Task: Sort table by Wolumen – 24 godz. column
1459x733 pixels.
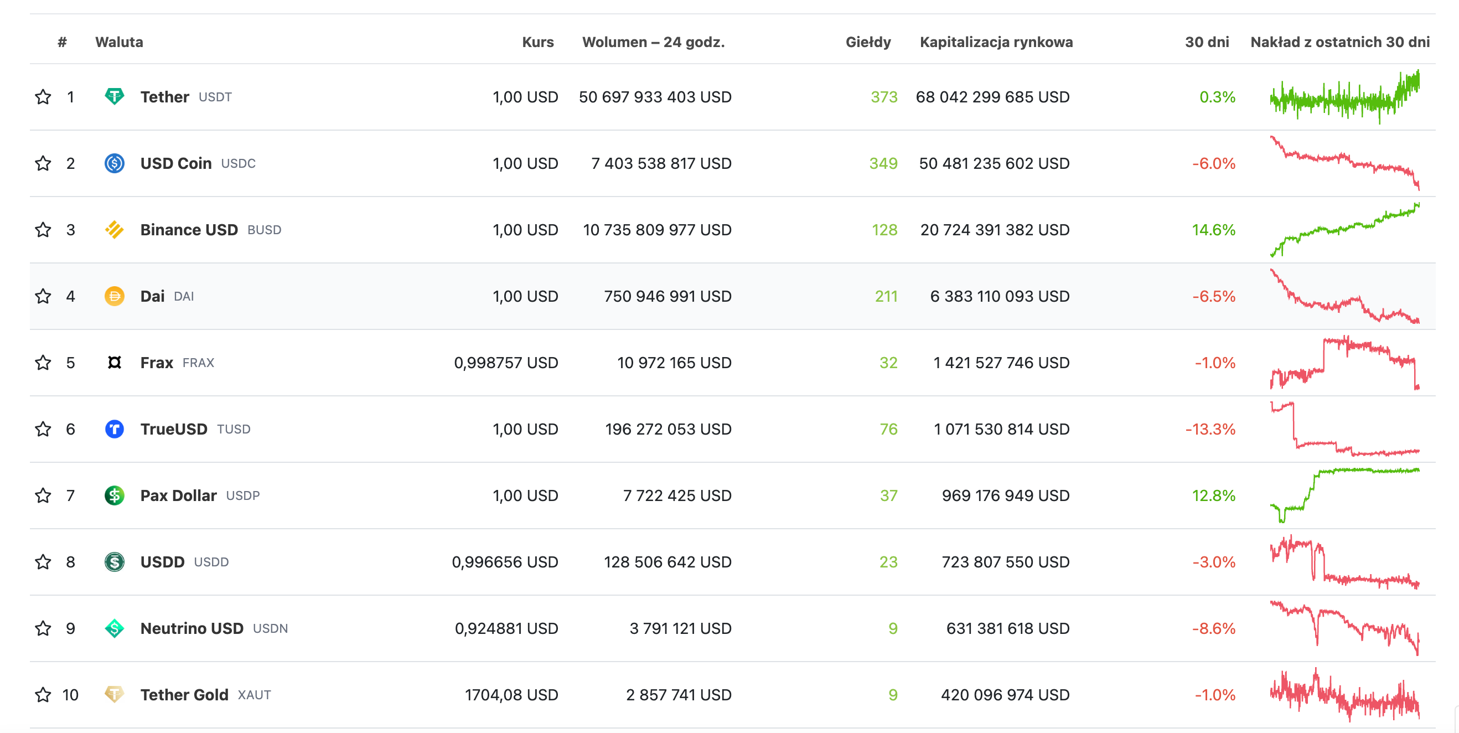Action: click(x=653, y=42)
